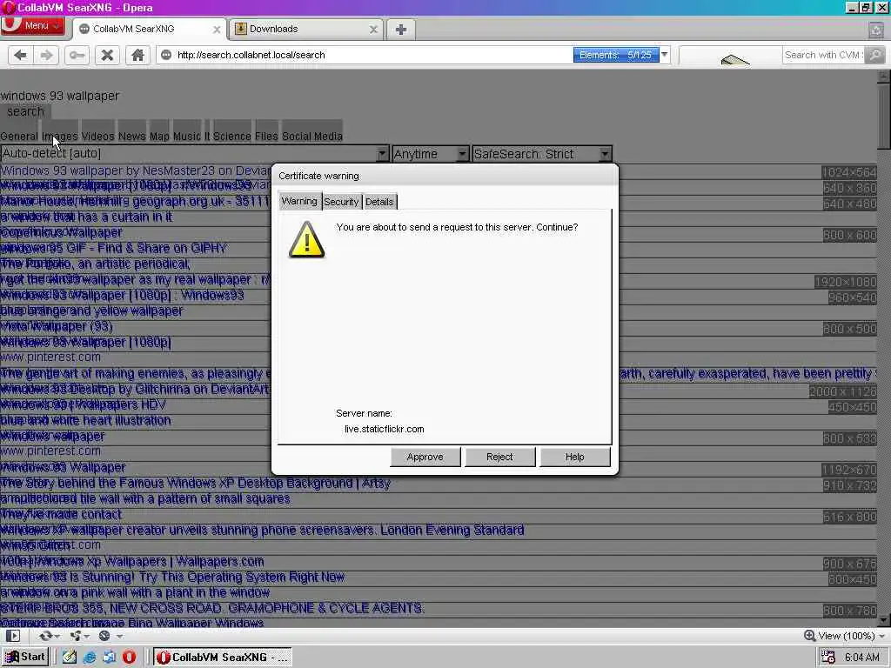Close the Downloads tab
891x668 pixels.
pyautogui.click(x=373, y=30)
